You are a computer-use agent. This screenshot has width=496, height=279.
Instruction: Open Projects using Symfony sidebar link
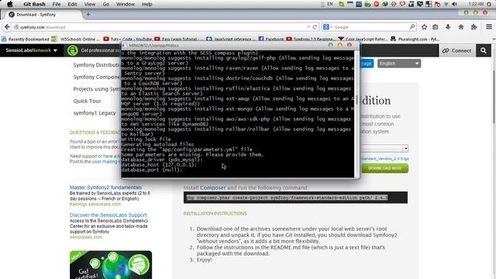(x=96, y=89)
